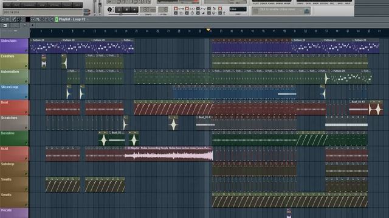Viewport: 389px width, 218px height.
Task: Click the master volume slider
Action: (94, 7)
